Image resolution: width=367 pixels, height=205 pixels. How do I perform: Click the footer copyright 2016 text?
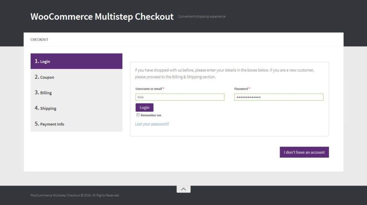coord(75,195)
